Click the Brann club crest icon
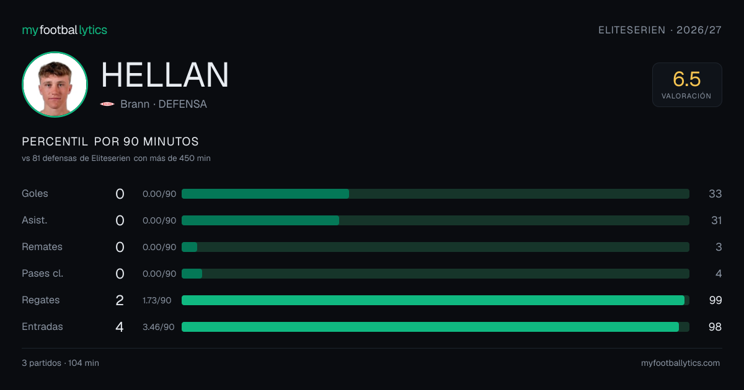The image size is (744, 390). [107, 104]
